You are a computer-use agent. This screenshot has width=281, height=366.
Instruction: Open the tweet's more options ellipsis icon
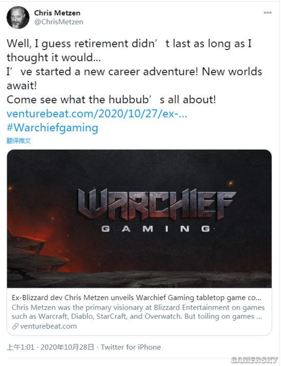tap(268, 13)
